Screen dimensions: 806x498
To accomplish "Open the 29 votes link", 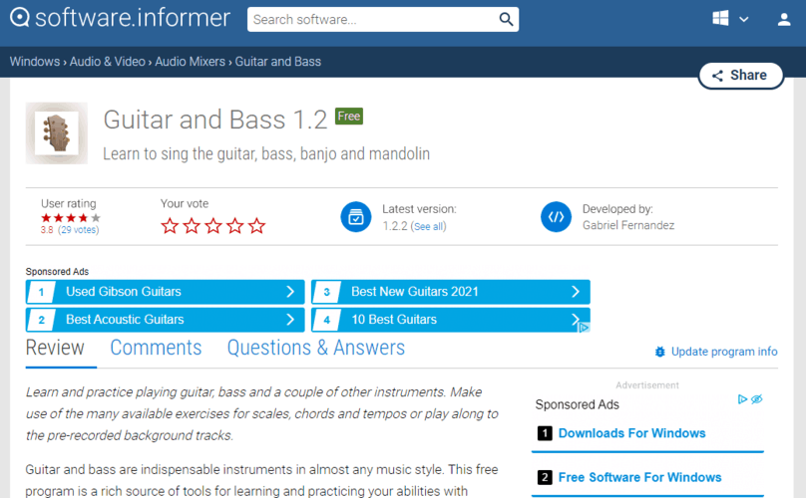I will click(79, 230).
